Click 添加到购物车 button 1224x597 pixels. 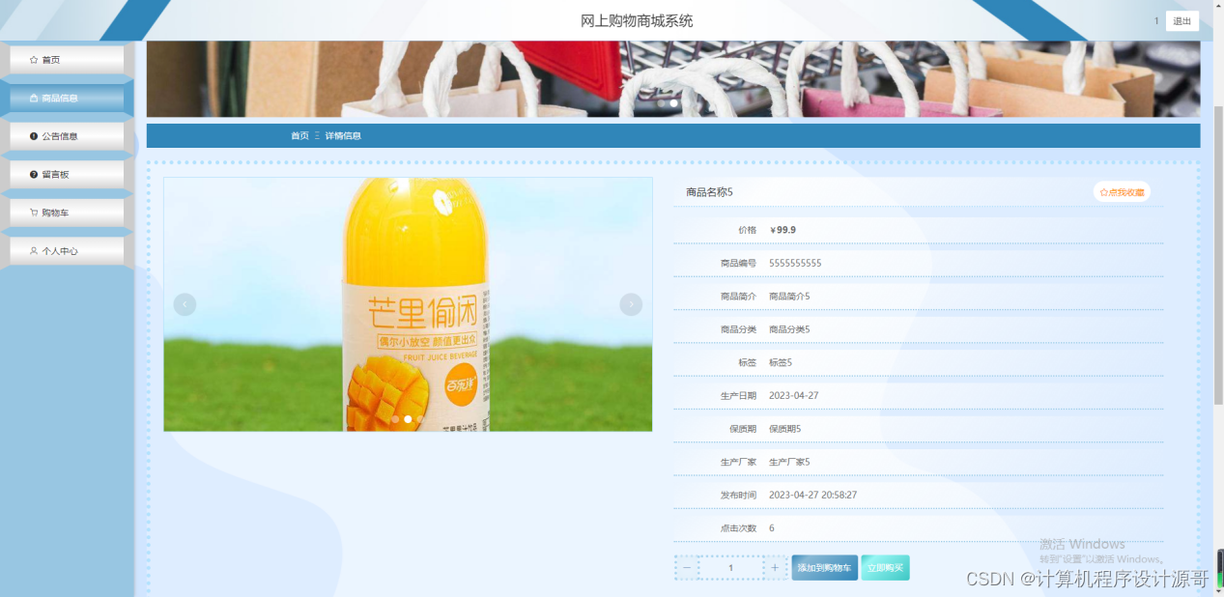tap(824, 568)
